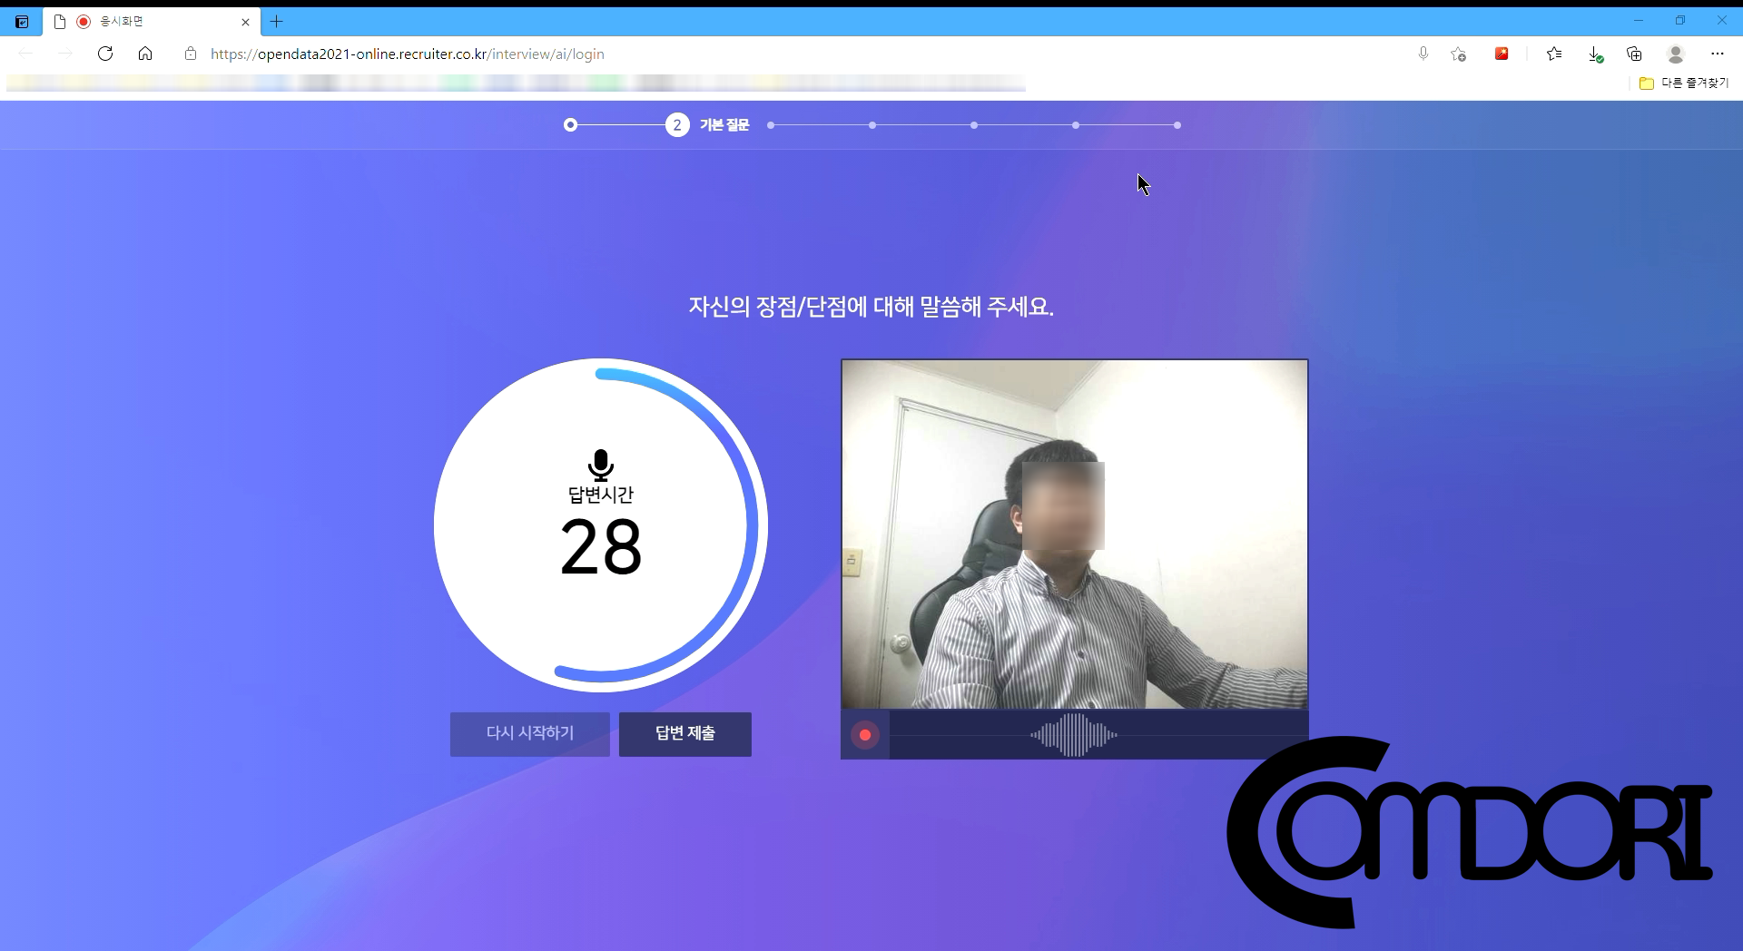This screenshot has width=1743, height=951.
Task: Click the last step dot in progress bar
Action: (1177, 125)
